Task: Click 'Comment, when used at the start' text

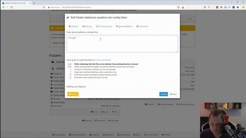Action: point(91,77)
